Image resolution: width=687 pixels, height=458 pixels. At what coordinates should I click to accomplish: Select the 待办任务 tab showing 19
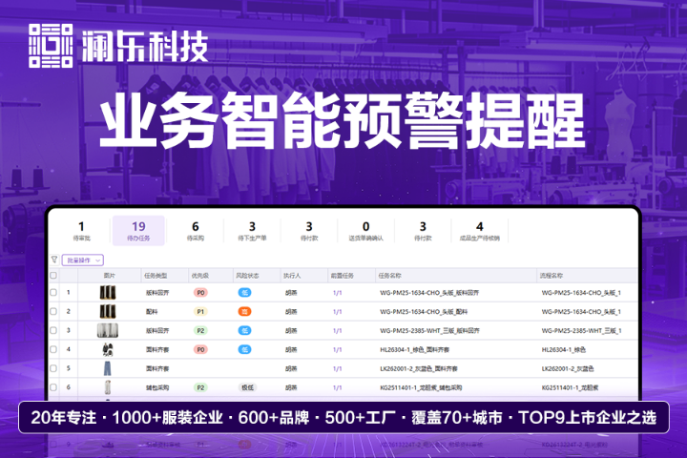[138, 231]
